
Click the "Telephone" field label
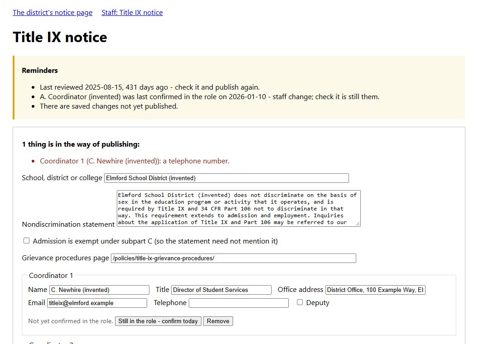point(170,302)
